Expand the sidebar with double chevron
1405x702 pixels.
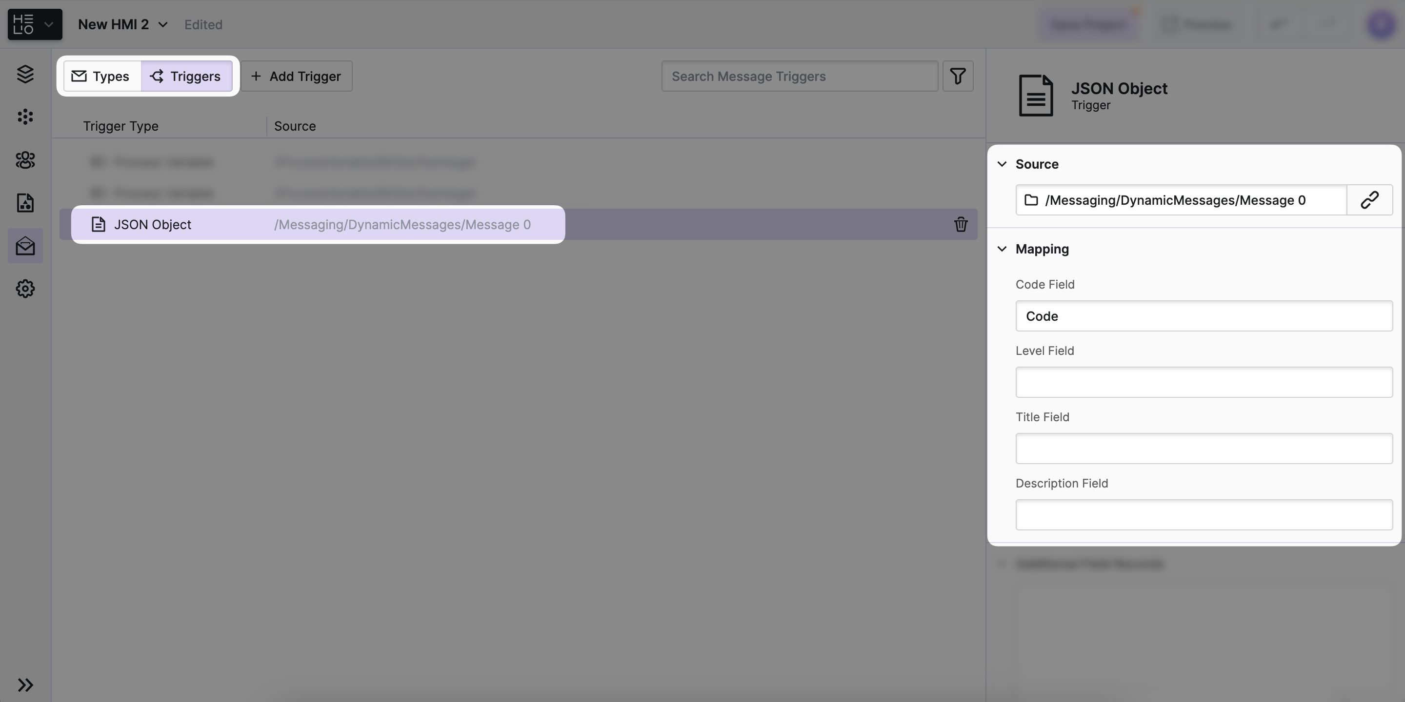coord(25,684)
